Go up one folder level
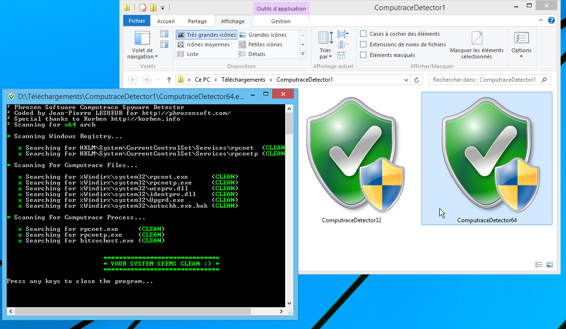Screen dimensions: 566x329 169,80
